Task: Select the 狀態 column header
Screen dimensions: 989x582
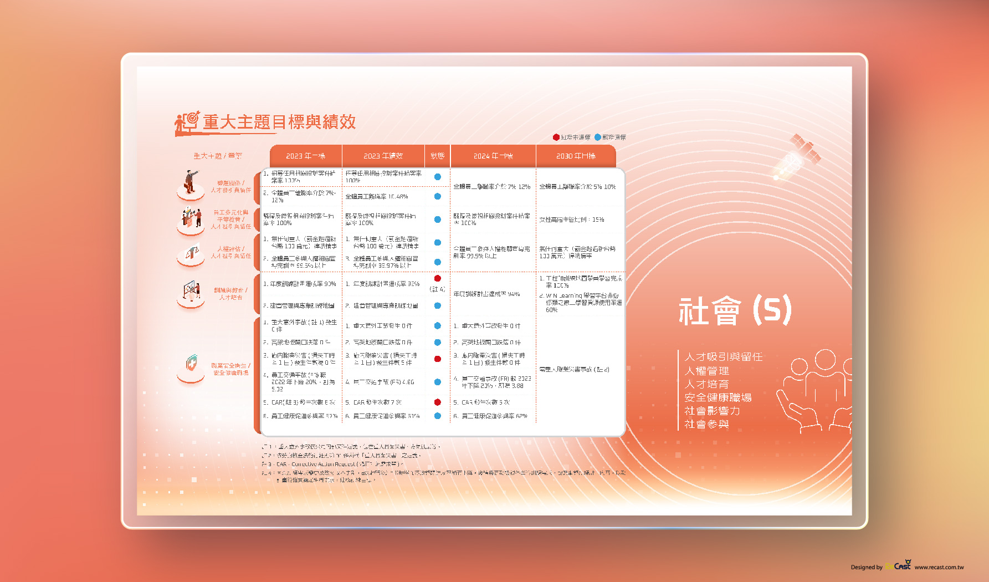Action: pos(438,156)
